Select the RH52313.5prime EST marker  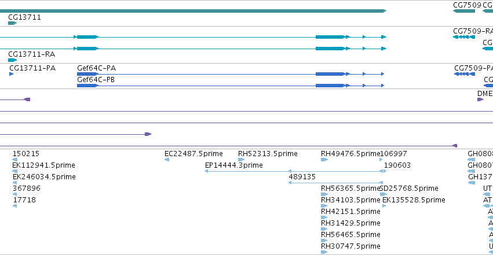point(241,160)
